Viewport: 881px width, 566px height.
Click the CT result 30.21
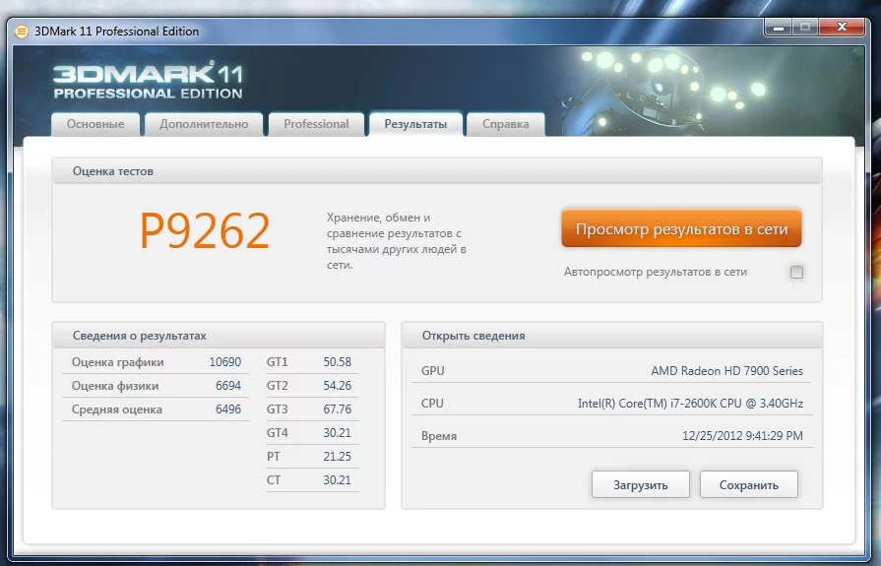(337, 480)
